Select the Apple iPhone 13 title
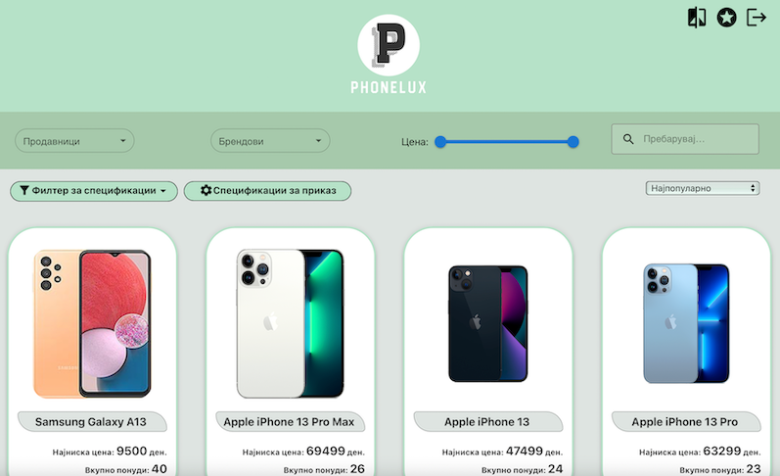Image resolution: width=780 pixels, height=476 pixels. pos(487,422)
